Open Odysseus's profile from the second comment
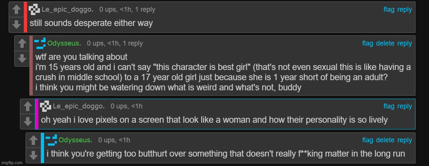The height and width of the screenshot is (166, 429). point(64,43)
